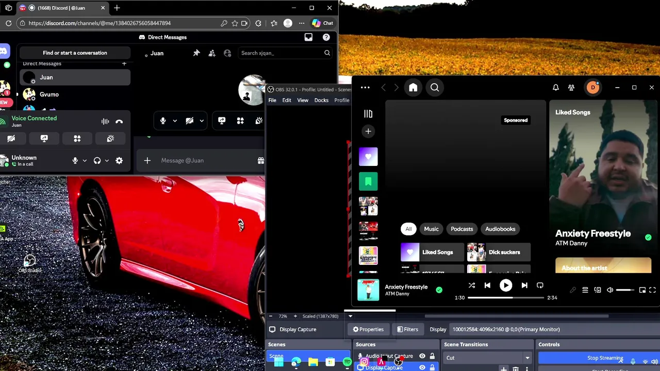
Task: Open the Liked Songs card in Spotify home
Action: (432, 252)
